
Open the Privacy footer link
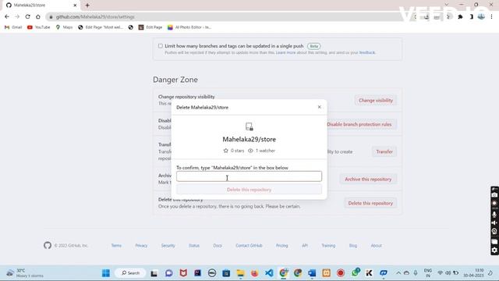click(x=141, y=246)
